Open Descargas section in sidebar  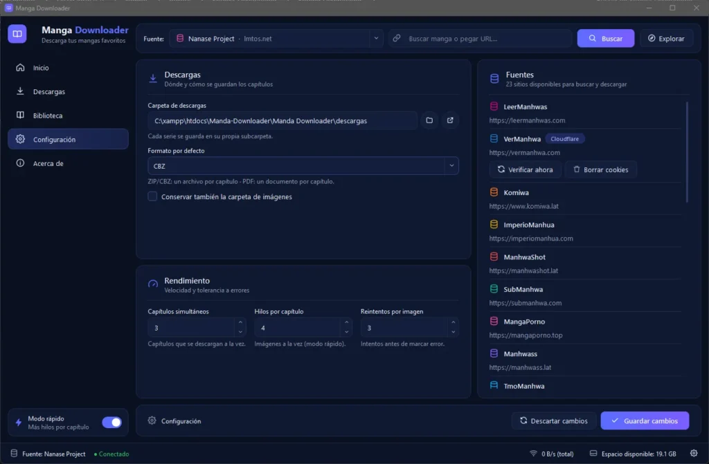pos(68,92)
